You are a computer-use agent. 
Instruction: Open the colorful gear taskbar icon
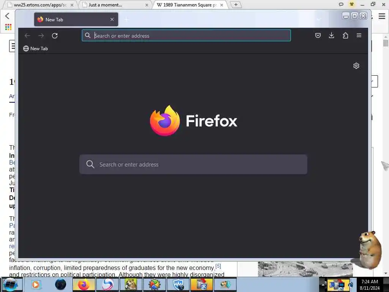[x=155, y=284]
